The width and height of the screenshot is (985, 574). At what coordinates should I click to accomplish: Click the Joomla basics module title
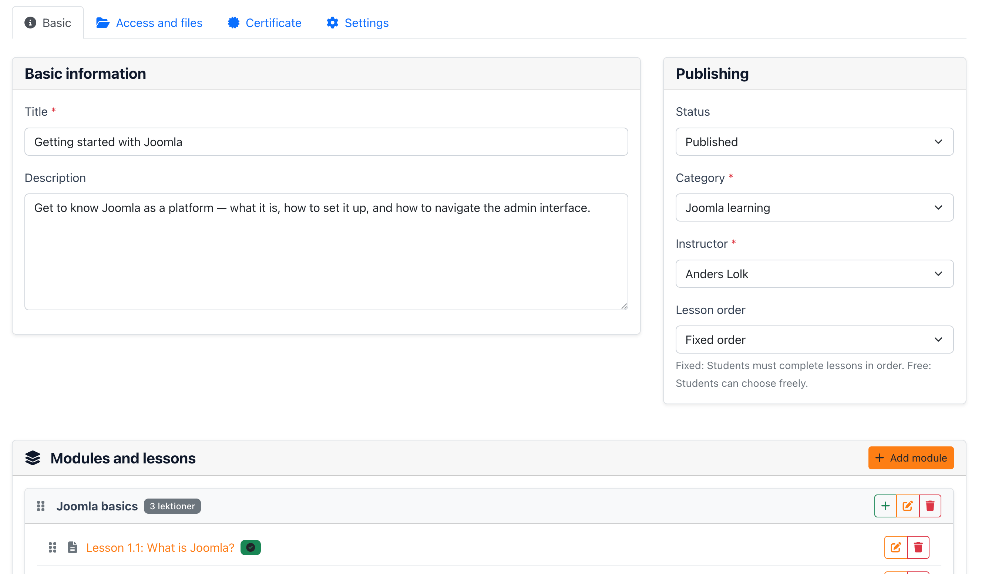tap(97, 506)
